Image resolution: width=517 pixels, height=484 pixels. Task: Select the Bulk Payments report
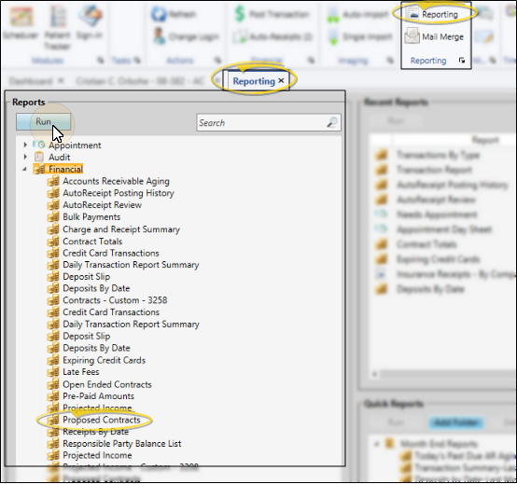91,217
